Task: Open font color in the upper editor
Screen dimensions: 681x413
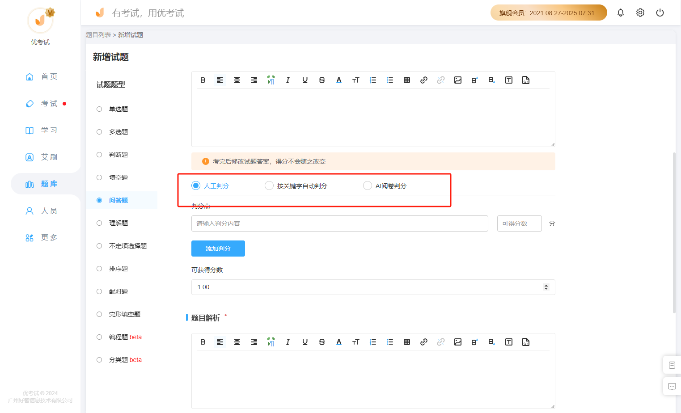Action: [339, 80]
